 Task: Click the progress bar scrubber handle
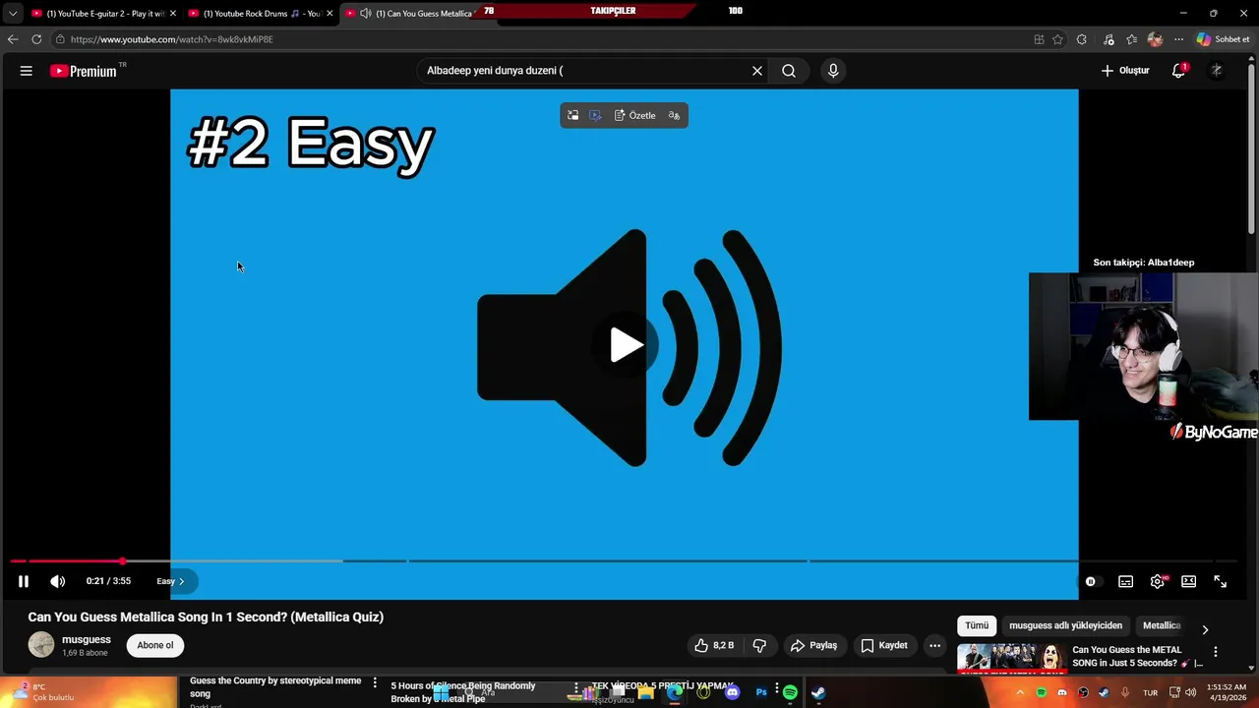(x=122, y=561)
